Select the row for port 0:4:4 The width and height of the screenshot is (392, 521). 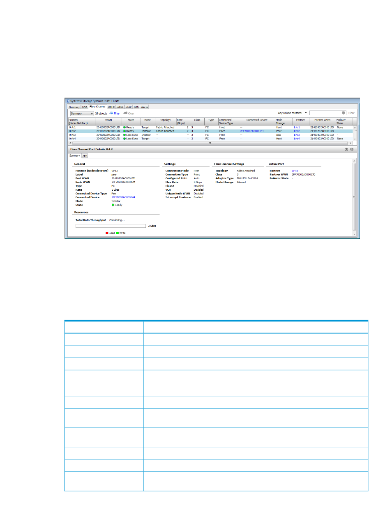click(210, 139)
